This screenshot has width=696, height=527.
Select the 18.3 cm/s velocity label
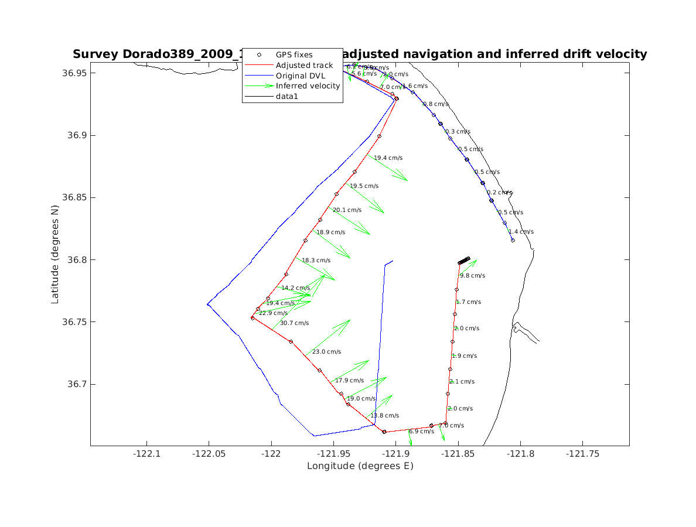click(316, 261)
